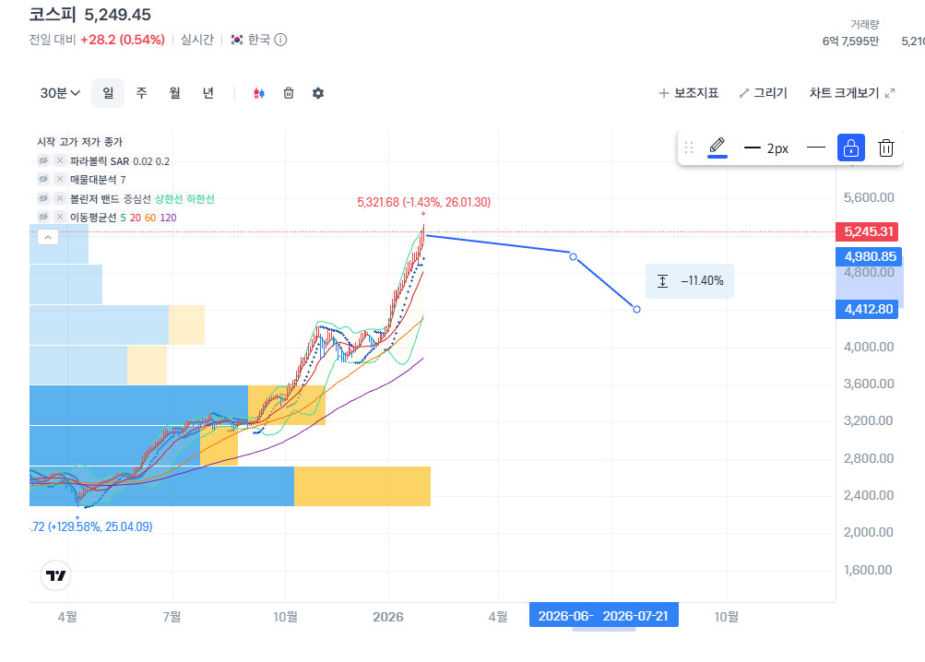Delete the selected trend line drawing
Viewport: 925px width, 662px height.
pos(885,148)
